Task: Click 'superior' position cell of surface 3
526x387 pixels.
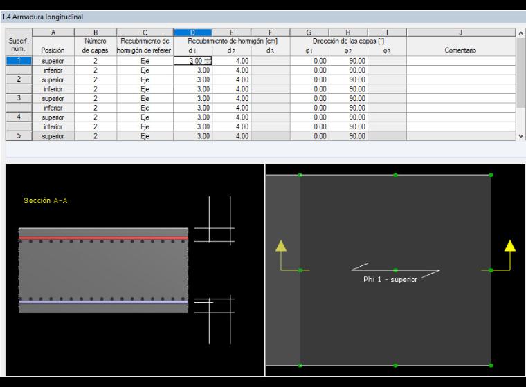Action: (x=53, y=99)
